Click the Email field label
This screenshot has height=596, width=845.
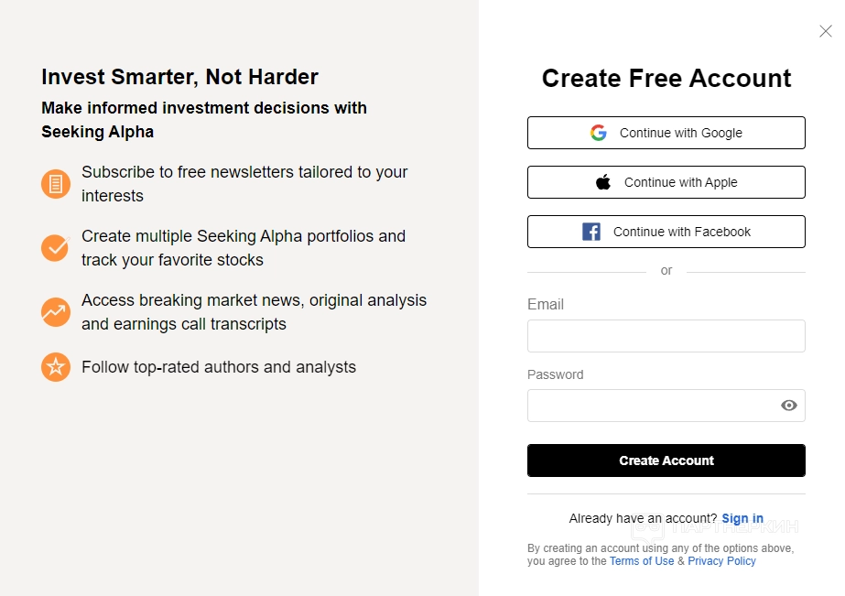tap(546, 304)
